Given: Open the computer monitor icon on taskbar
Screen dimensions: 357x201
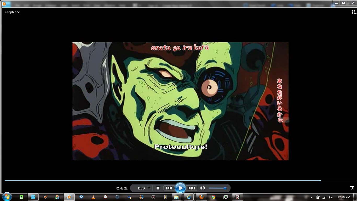Looking at the screenshot, I should tap(226, 197).
